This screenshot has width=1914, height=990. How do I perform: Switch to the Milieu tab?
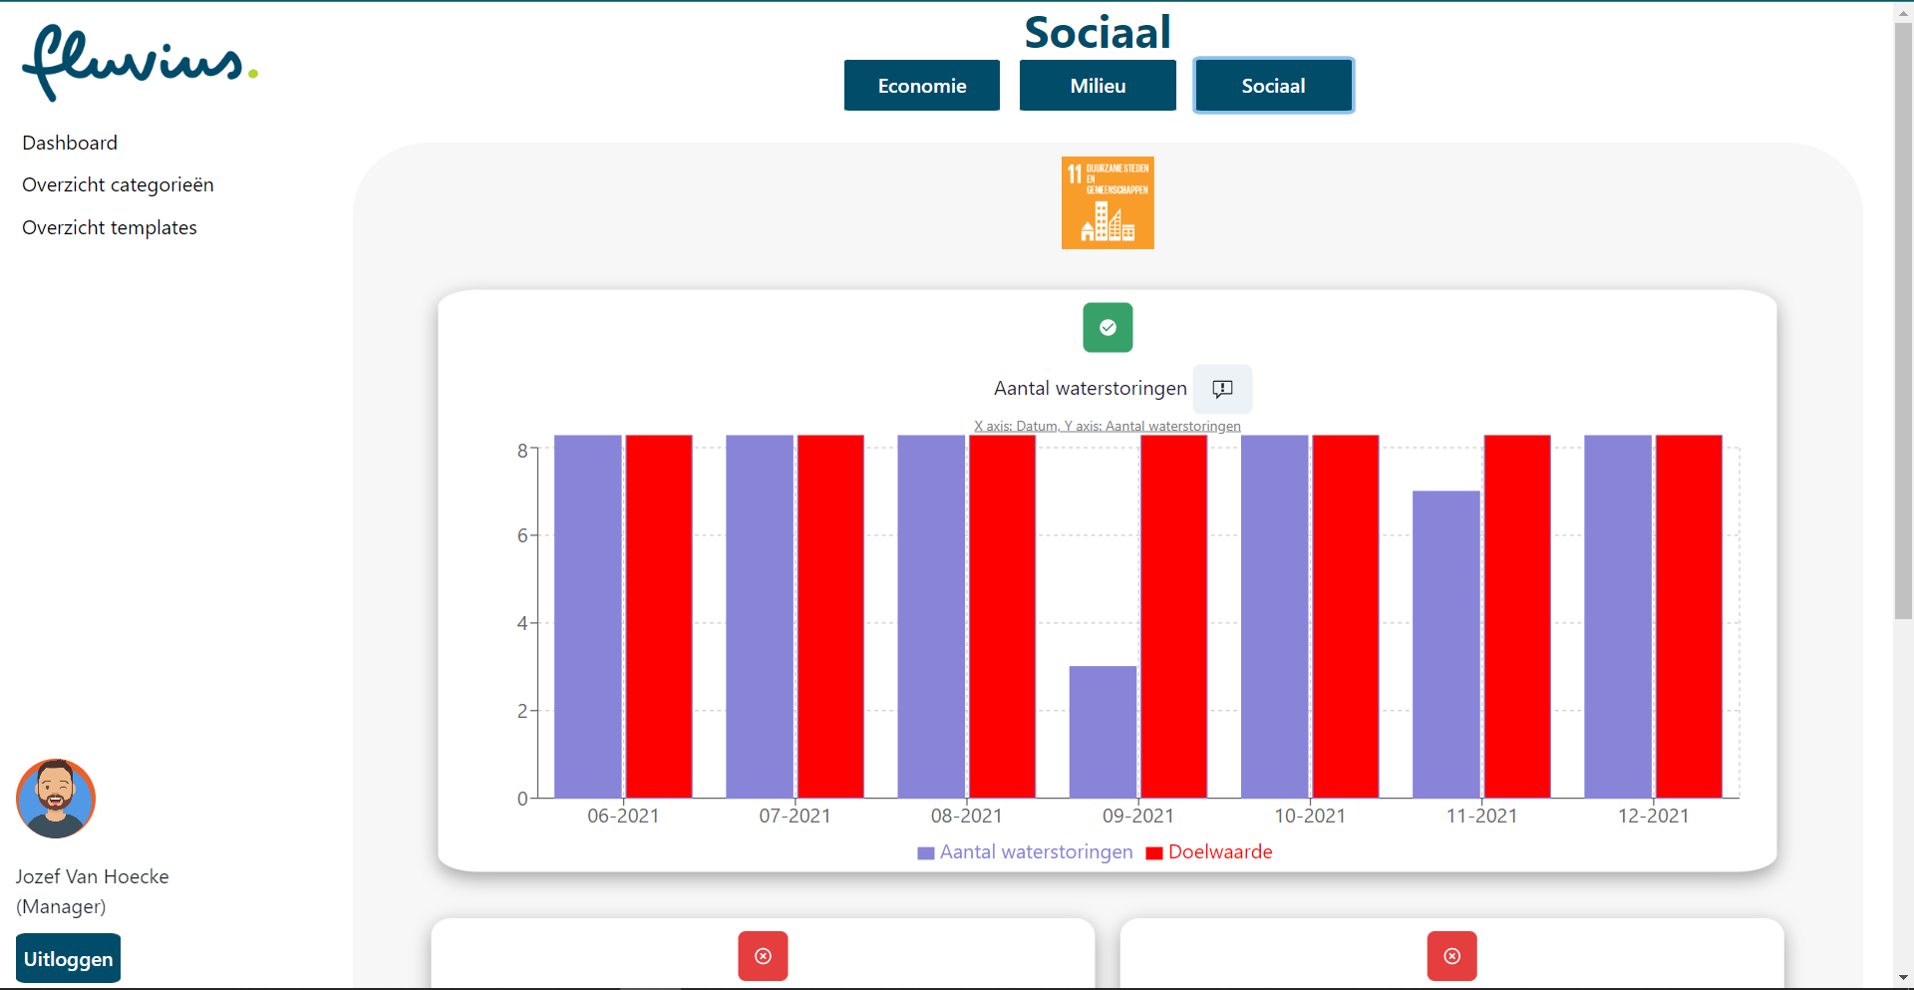point(1097,85)
